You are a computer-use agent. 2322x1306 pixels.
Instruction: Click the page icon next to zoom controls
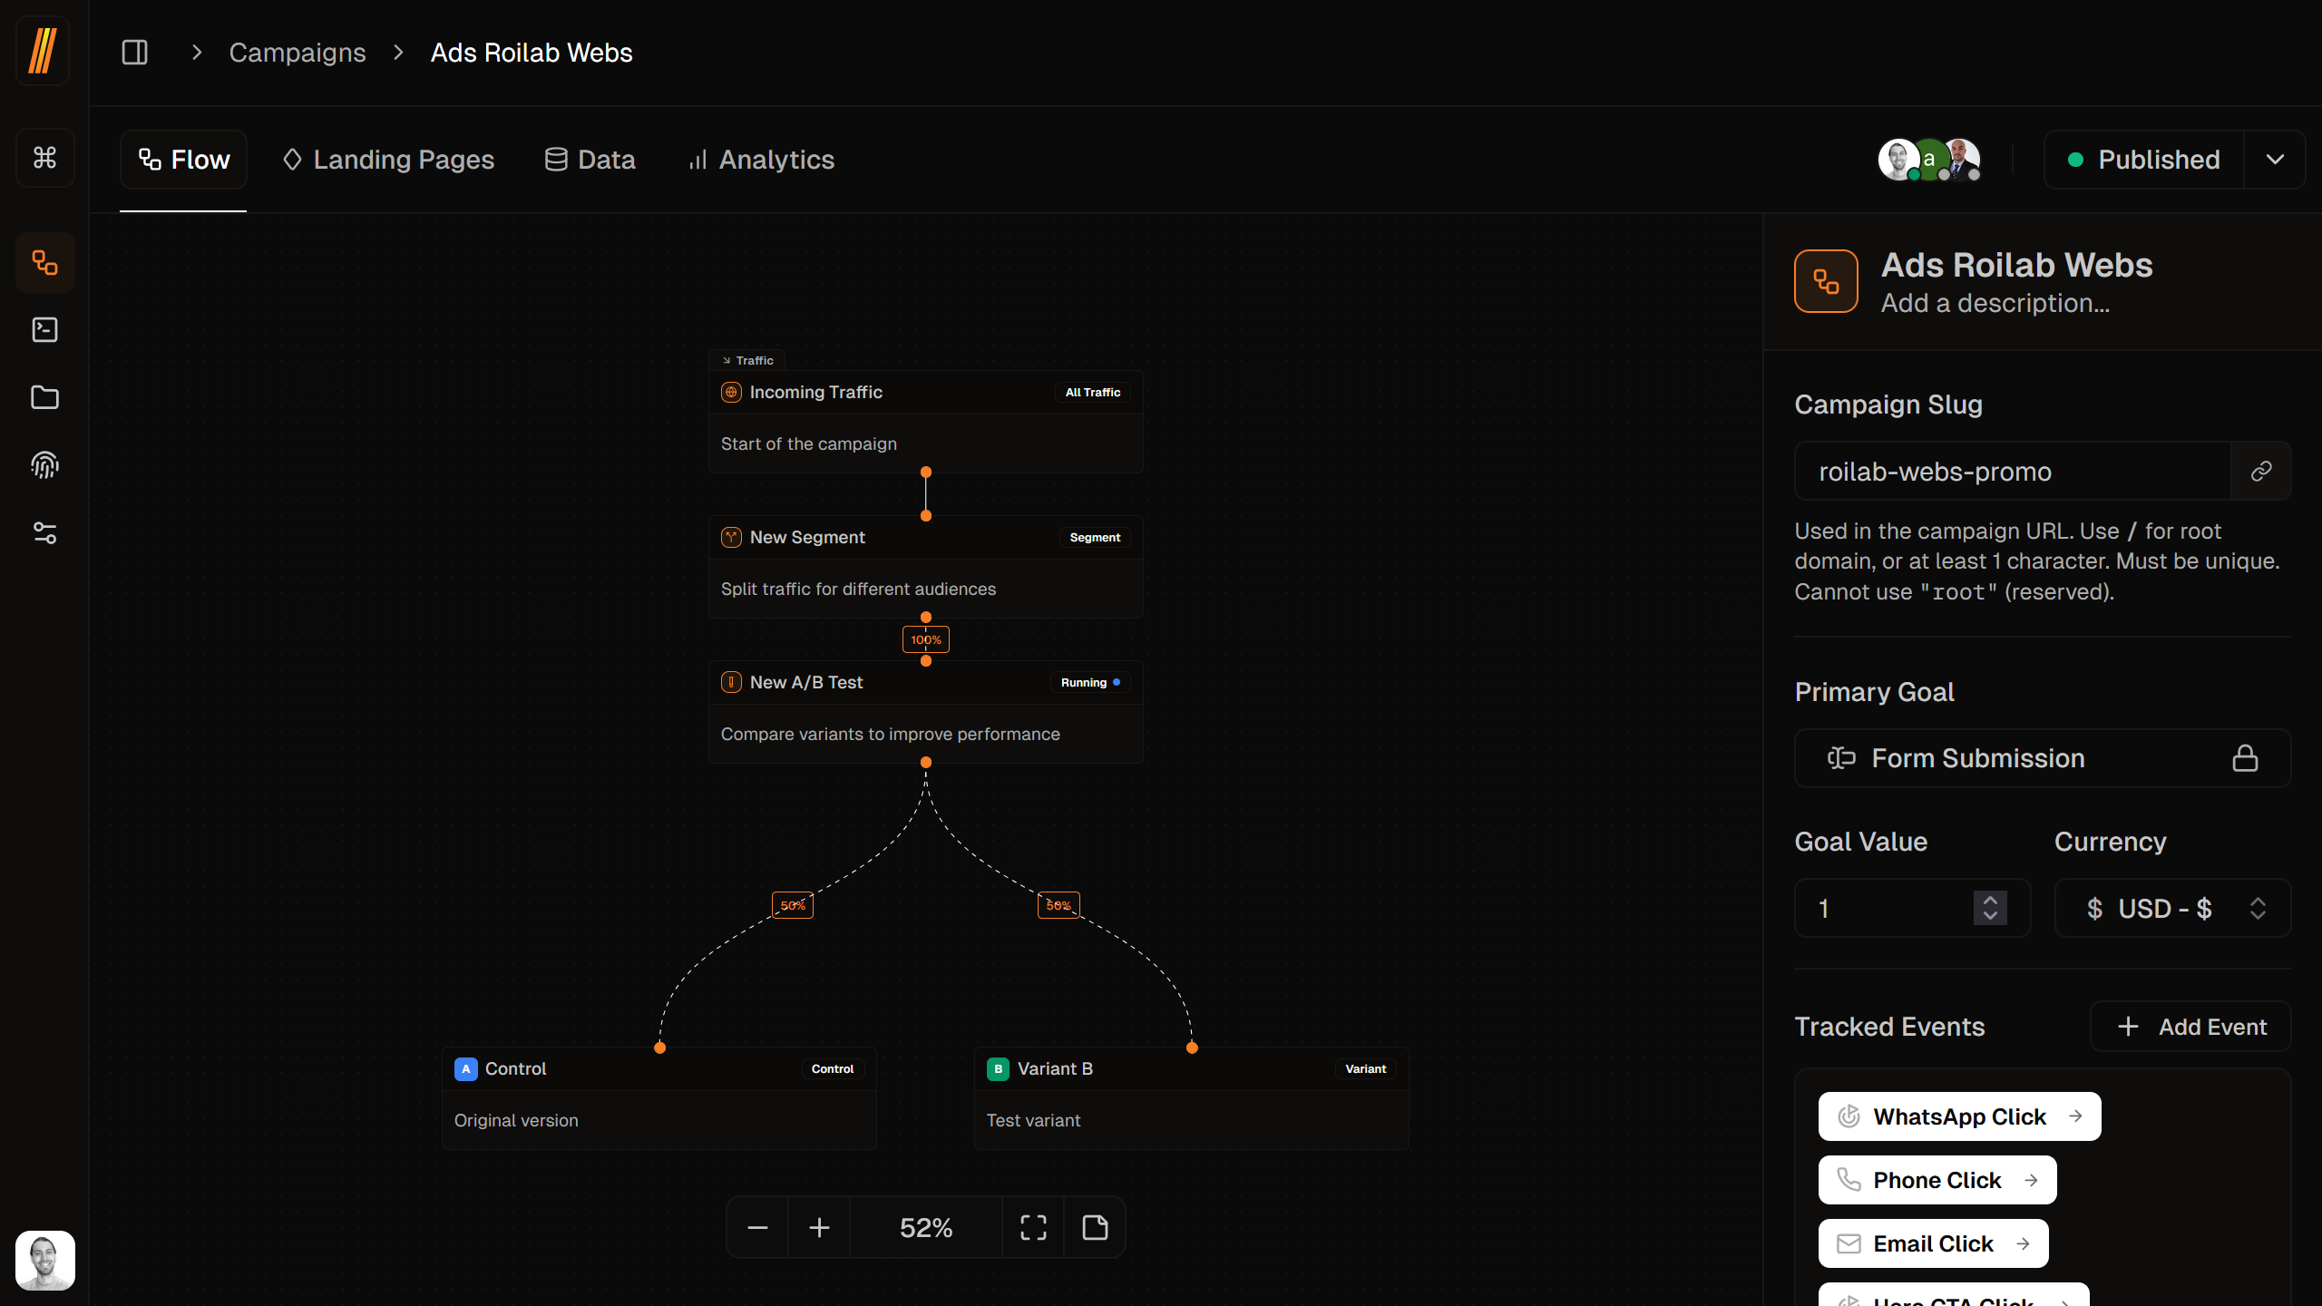(1095, 1227)
